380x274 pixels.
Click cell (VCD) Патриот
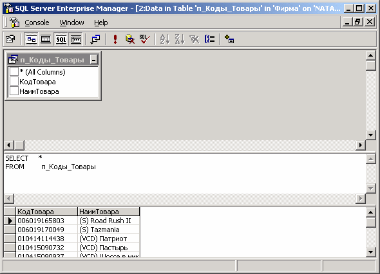(x=109, y=239)
